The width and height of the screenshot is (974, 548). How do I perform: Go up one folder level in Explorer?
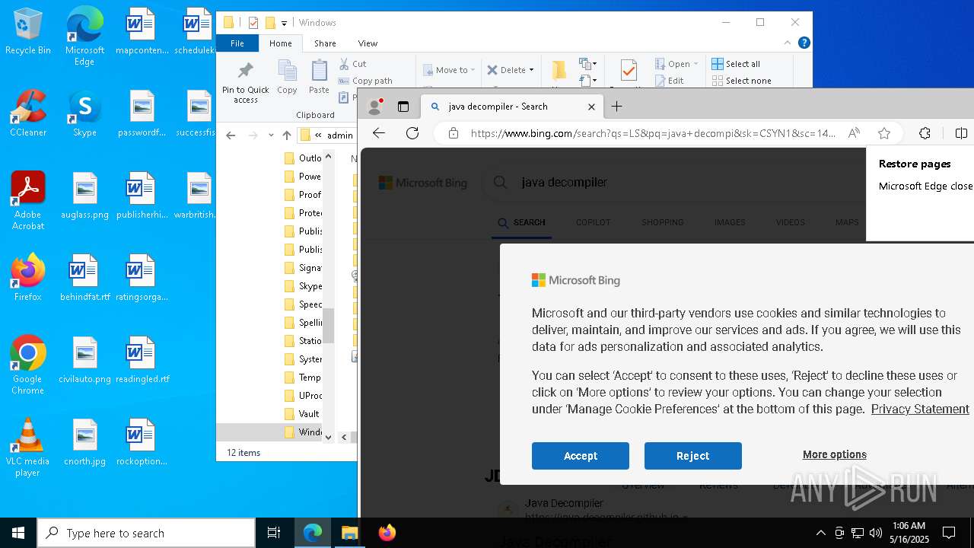pyautogui.click(x=287, y=135)
